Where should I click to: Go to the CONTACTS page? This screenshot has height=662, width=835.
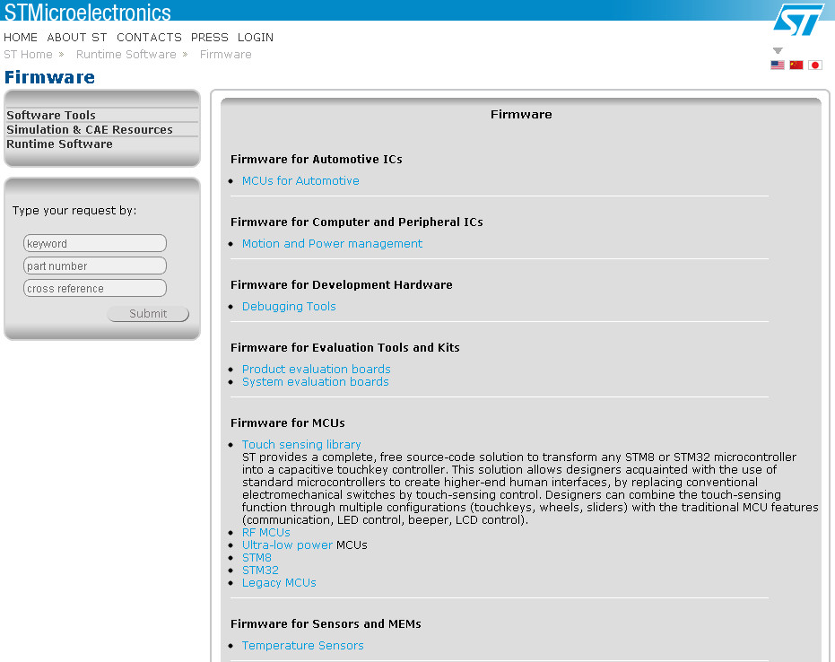tap(149, 38)
